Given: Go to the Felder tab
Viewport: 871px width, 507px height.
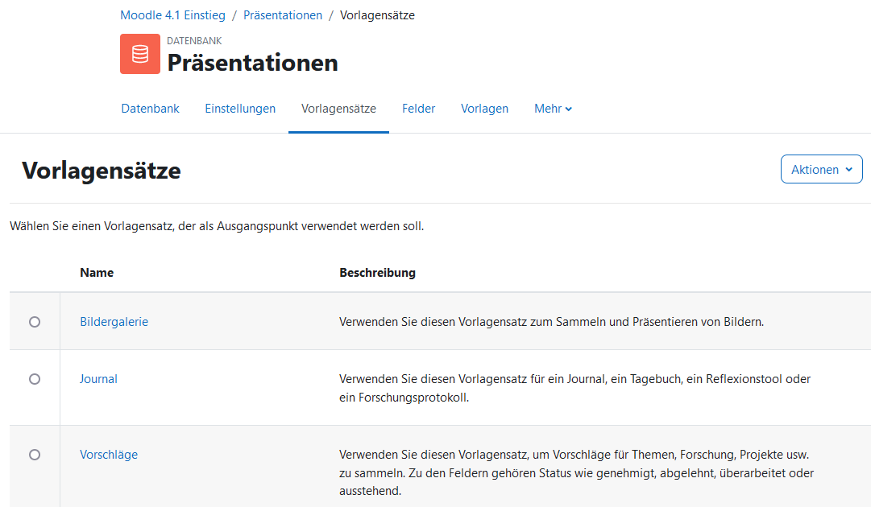Looking at the screenshot, I should (x=418, y=109).
